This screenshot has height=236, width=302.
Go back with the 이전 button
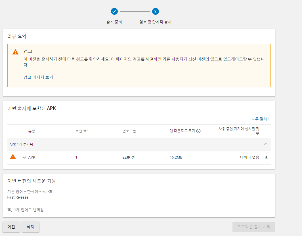click(11, 227)
